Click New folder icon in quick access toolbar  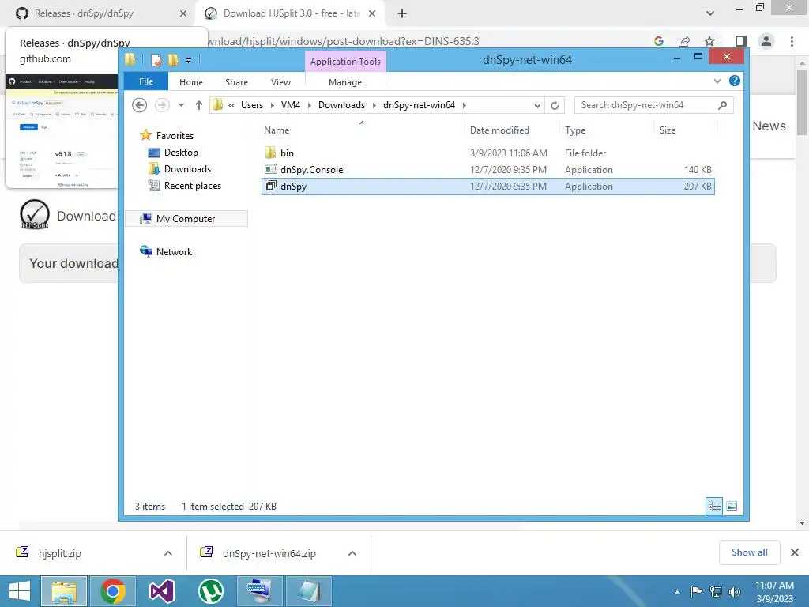173,60
